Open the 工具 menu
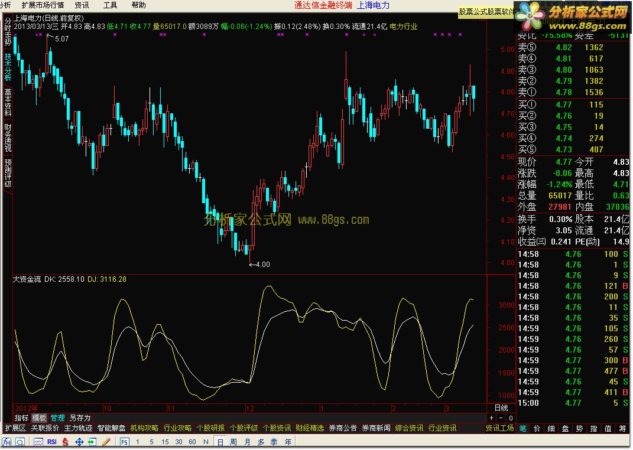 pos(110,5)
